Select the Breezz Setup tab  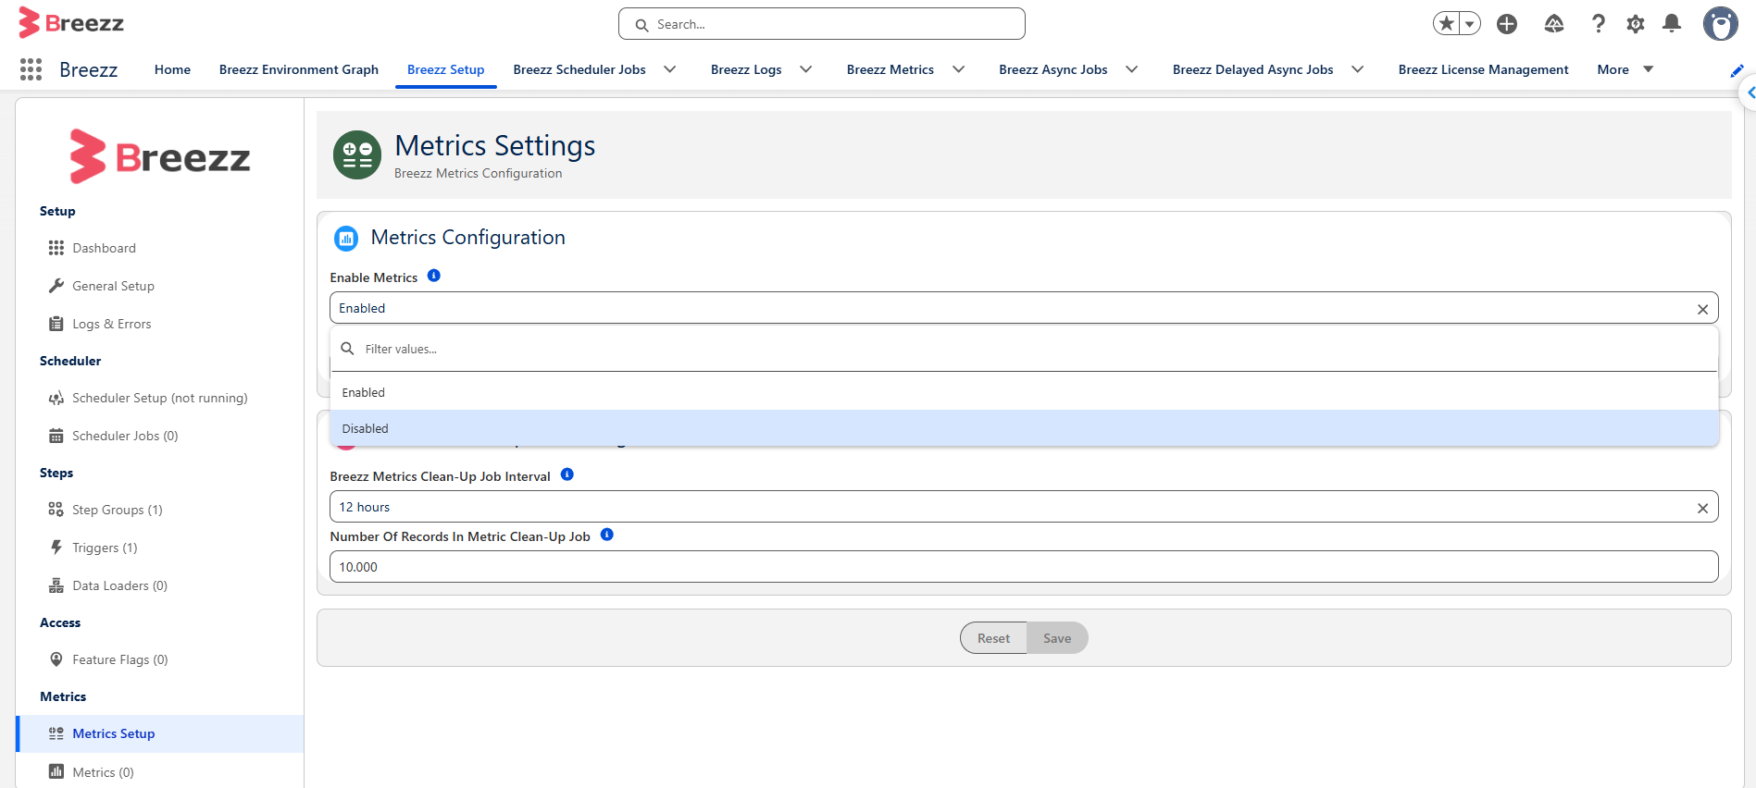[x=446, y=69]
